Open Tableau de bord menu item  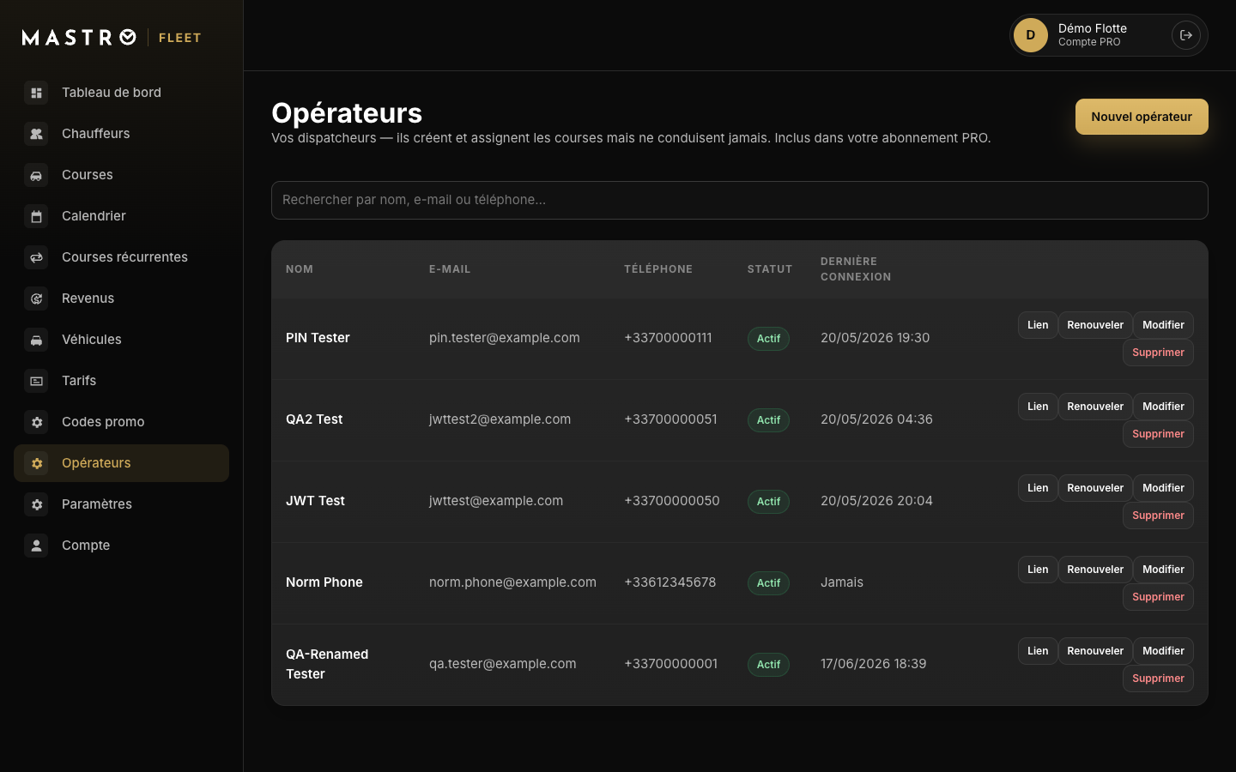click(121, 93)
